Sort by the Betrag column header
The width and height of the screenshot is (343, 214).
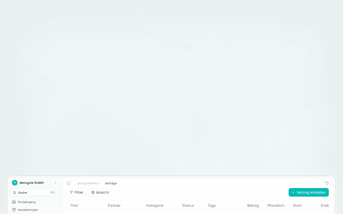click(x=253, y=205)
